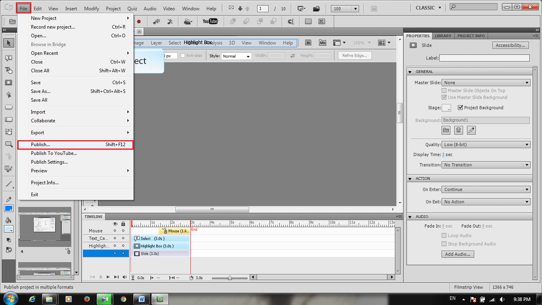Select the Rollover Slidelet tool
This screenshot has width=542, height=305.
click(9, 132)
